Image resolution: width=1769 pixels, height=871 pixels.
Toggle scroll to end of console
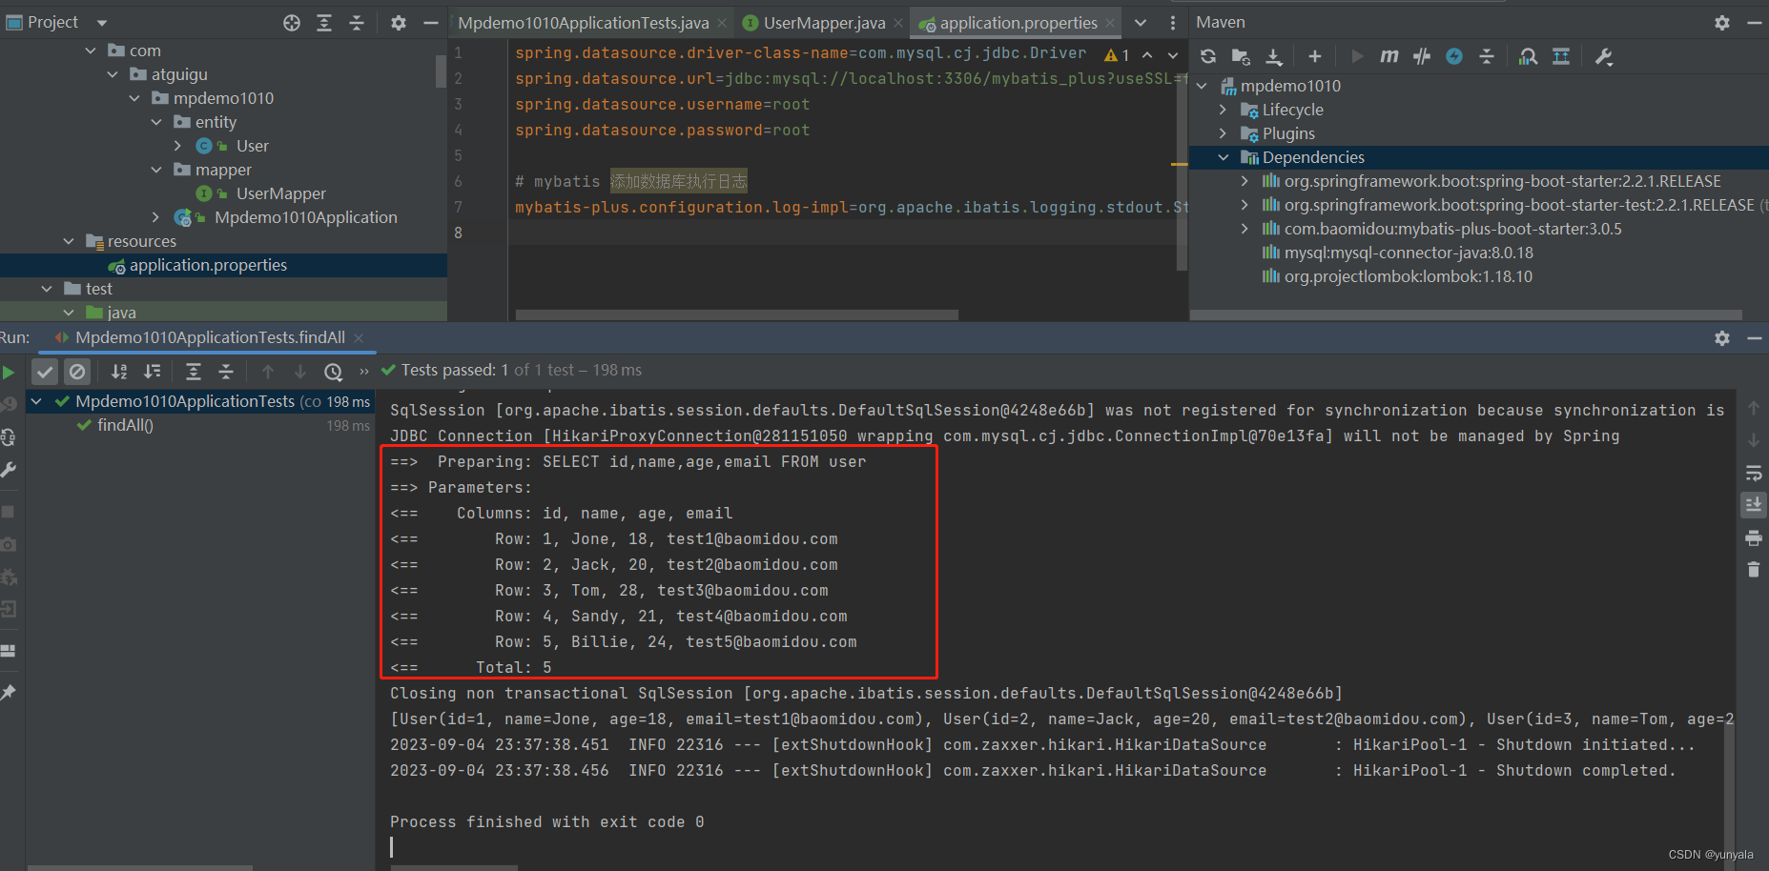point(1753,505)
